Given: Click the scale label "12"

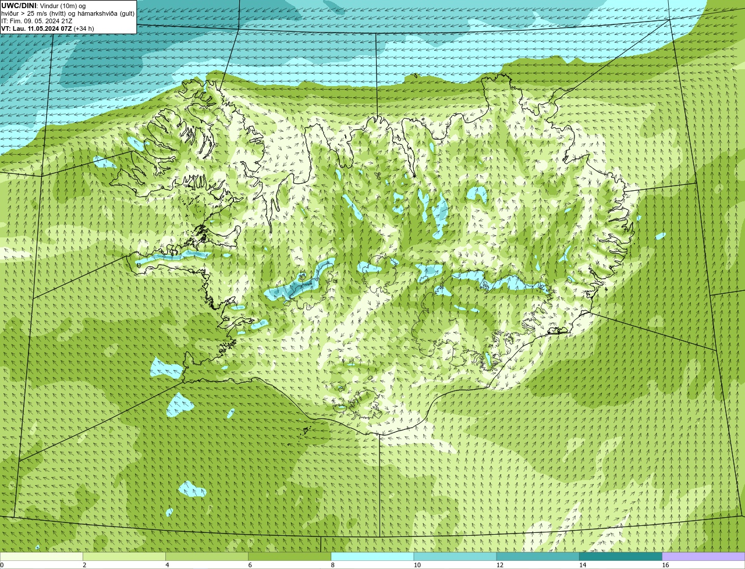Looking at the screenshot, I should point(499,565).
